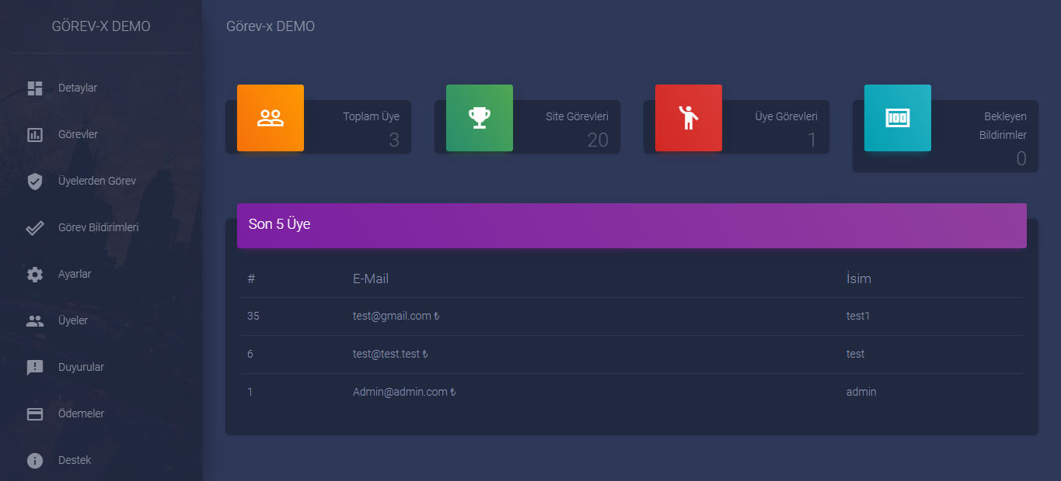Click the Ödemeler credit card icon
Screen dimensions: 1061x481
35,414
